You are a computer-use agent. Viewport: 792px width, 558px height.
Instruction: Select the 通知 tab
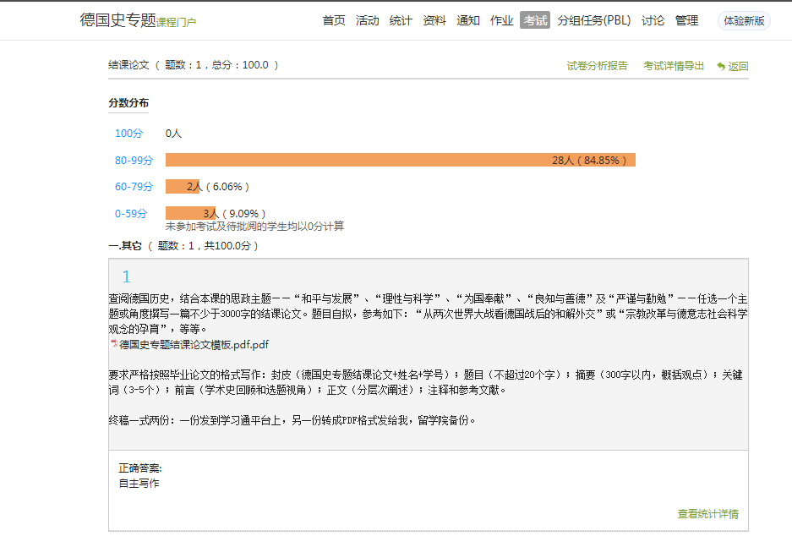click(468, 20)
